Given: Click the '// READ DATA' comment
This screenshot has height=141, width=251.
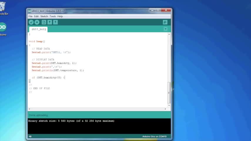Looking at the screenshot, I should click(41, 49).
